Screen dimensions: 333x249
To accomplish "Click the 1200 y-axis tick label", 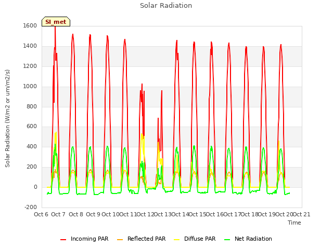I will (30, 66).
